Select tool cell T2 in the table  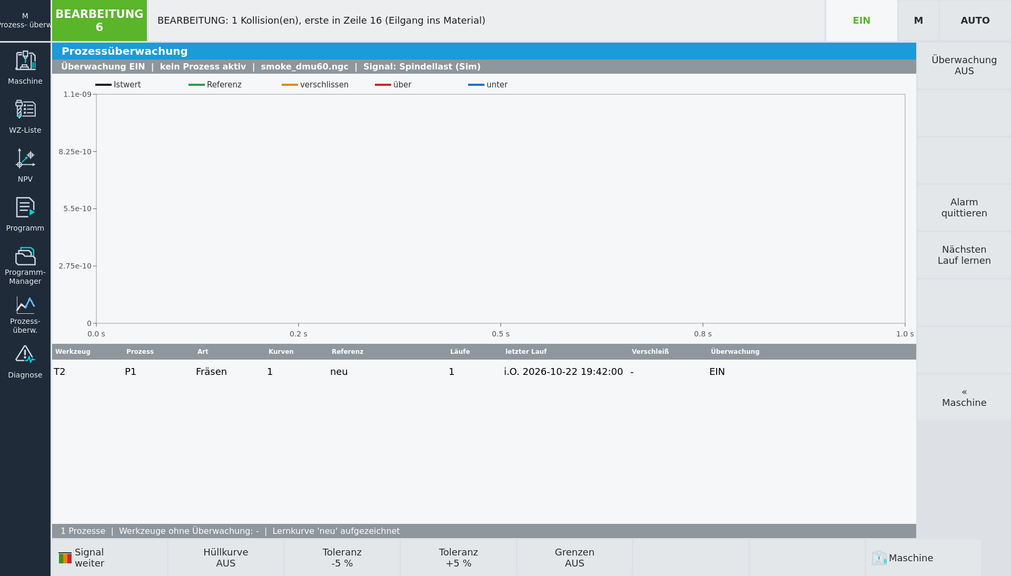(60, 372)
